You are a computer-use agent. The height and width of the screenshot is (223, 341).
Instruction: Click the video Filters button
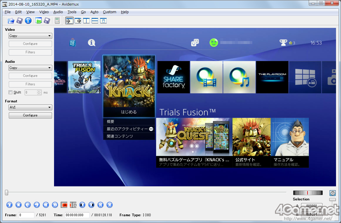(x=30, y=52)
